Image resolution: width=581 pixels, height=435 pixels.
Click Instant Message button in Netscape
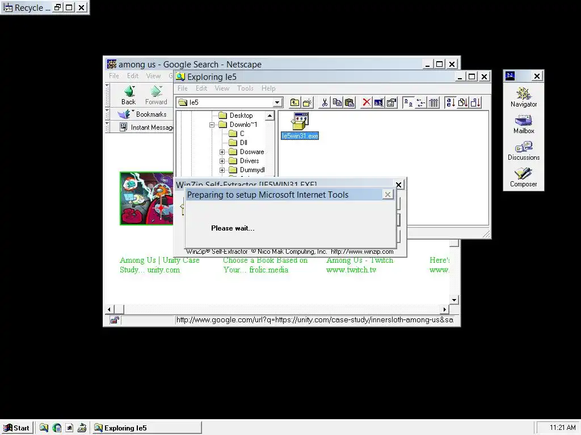[x=146, y=127]
